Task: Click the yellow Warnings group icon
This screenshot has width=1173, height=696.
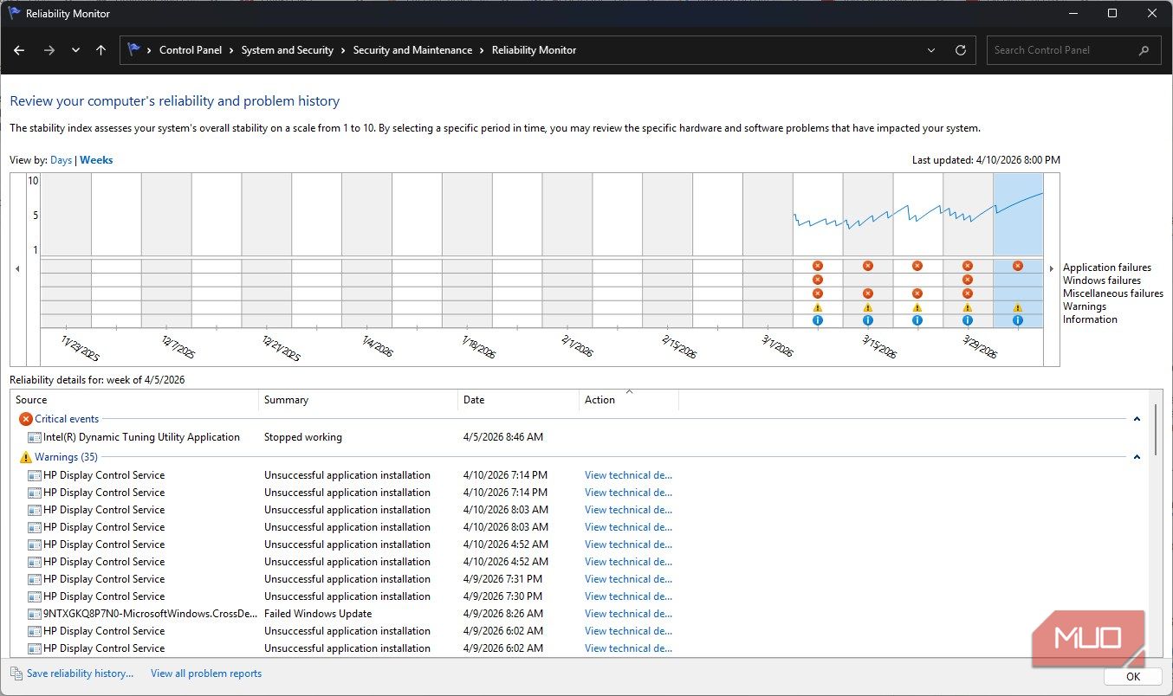Action: point(25,457)
